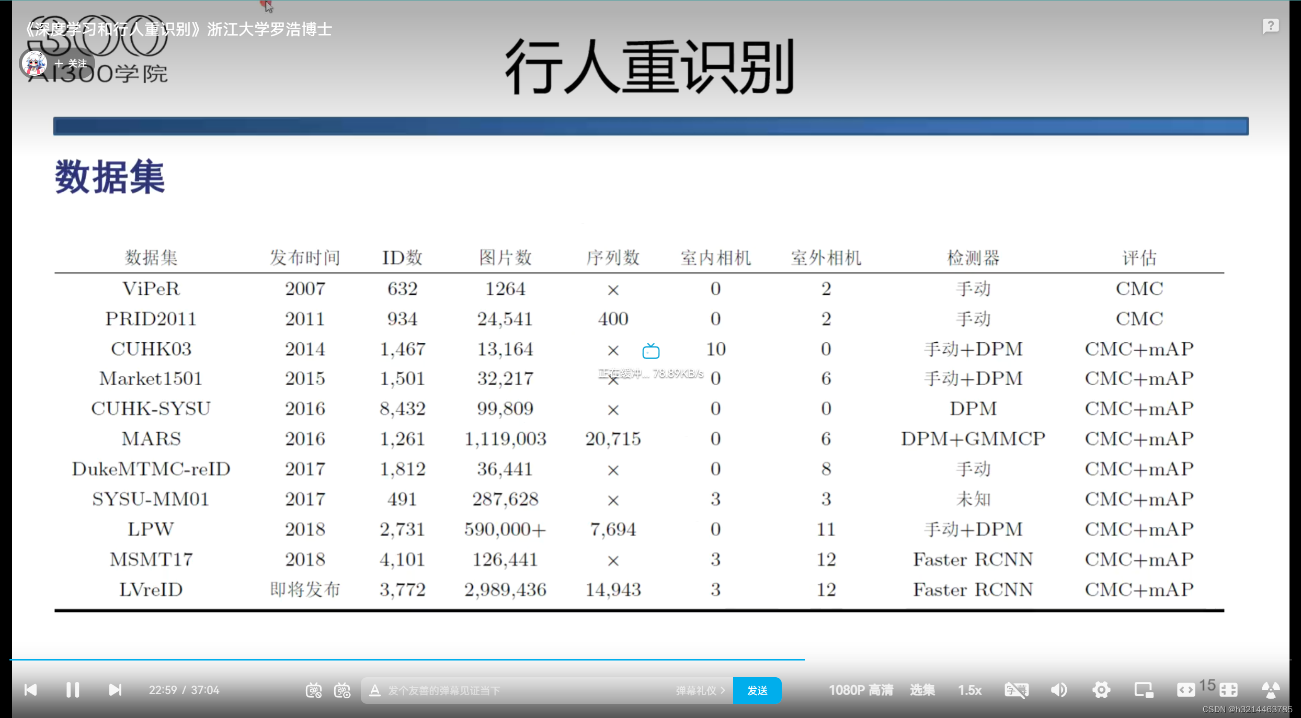1301x718 pixels.
Task: Open the player settings gear
Action: [x=1101, y=690]
